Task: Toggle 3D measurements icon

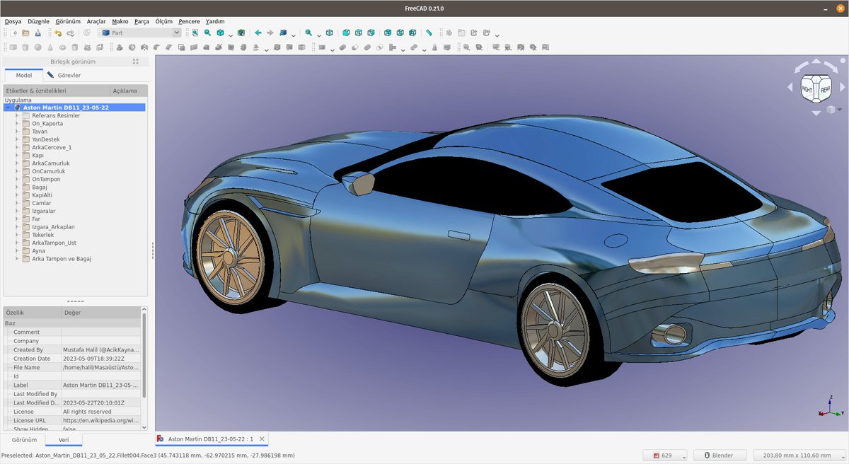Action: point(533,47)
